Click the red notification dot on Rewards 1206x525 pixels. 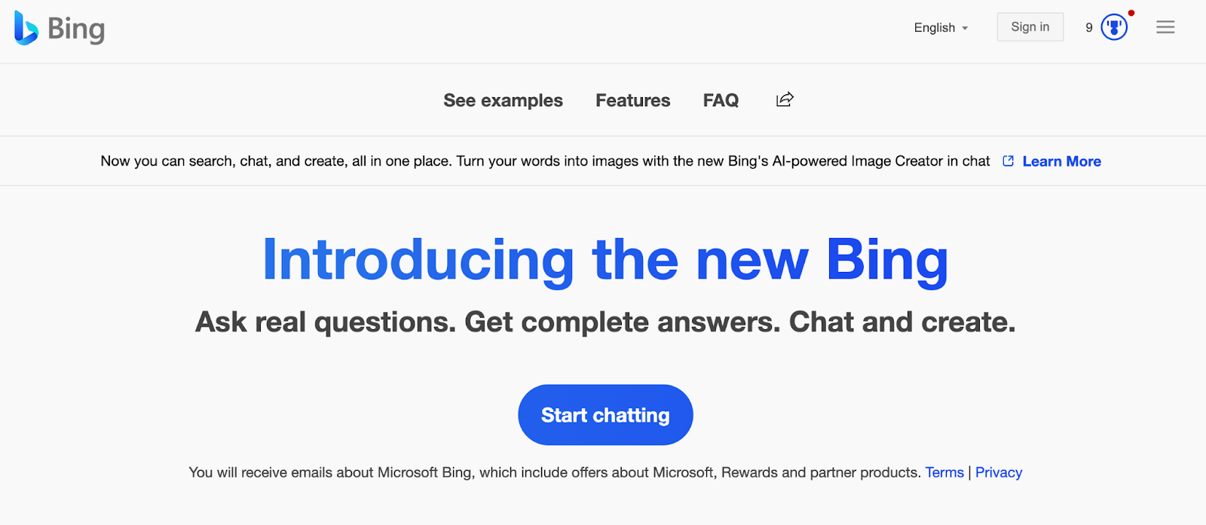point(1131,13)
